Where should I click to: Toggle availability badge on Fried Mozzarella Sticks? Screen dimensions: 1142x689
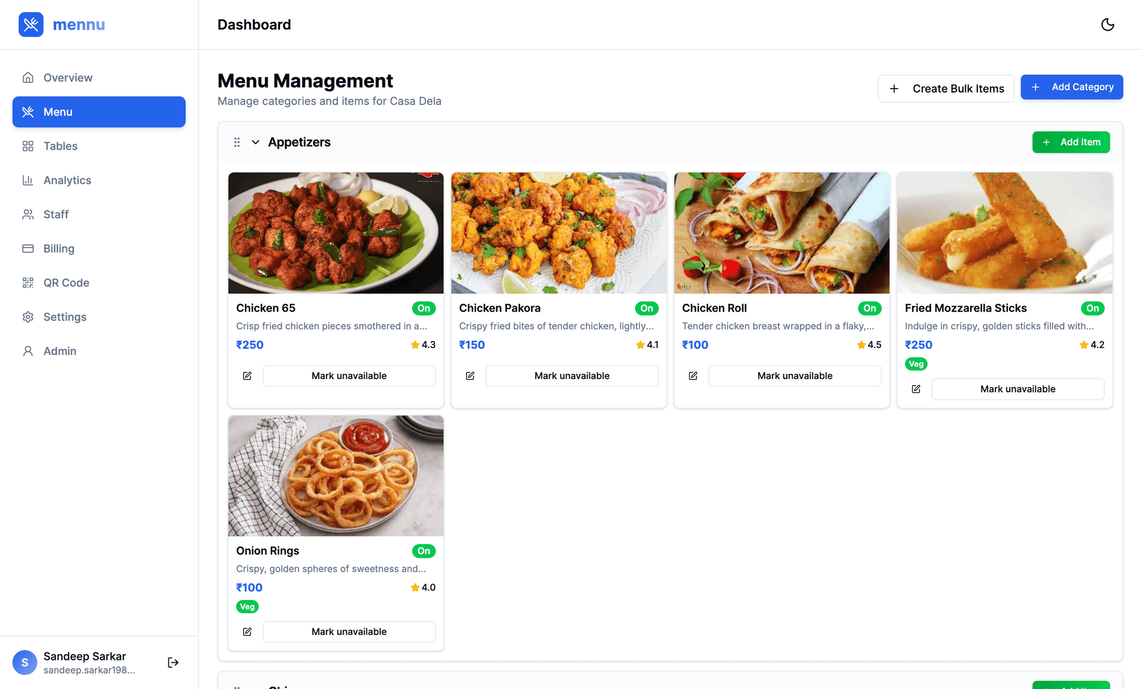click(1092, 308)
